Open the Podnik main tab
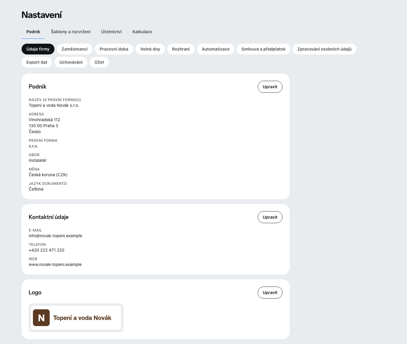 33,32
